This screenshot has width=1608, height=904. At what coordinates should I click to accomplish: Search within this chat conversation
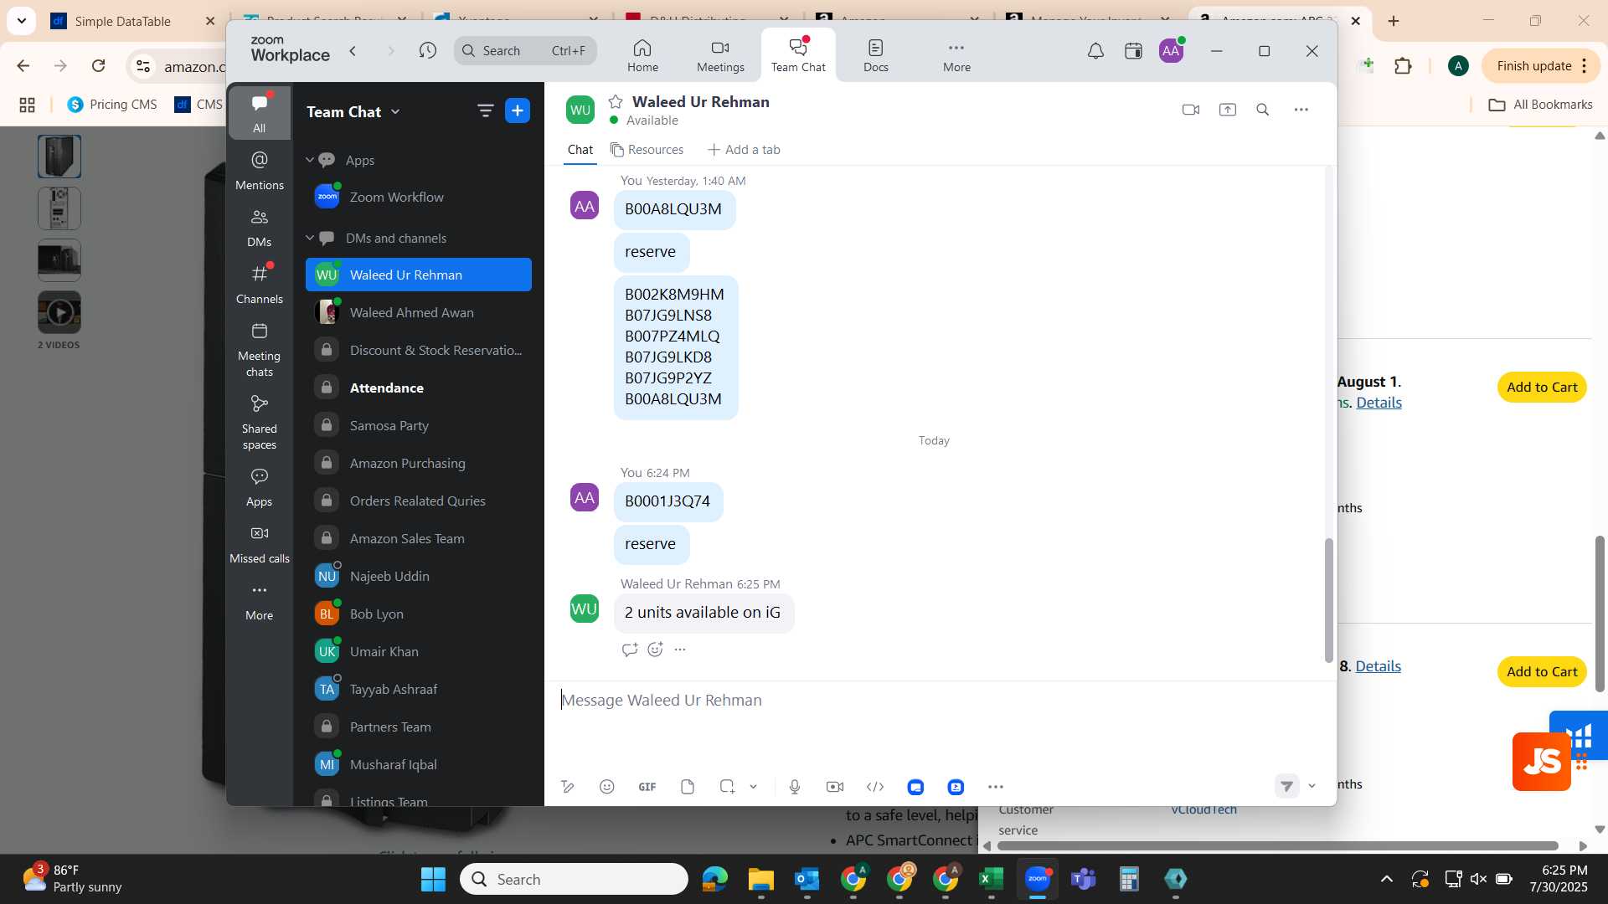(x=1263, y=110)
